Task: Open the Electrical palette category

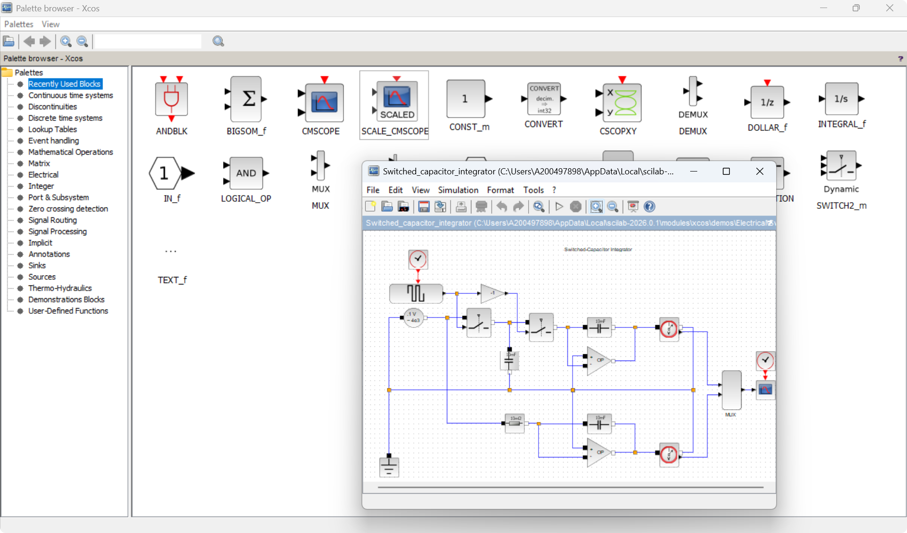Action: tap(43, 175)
